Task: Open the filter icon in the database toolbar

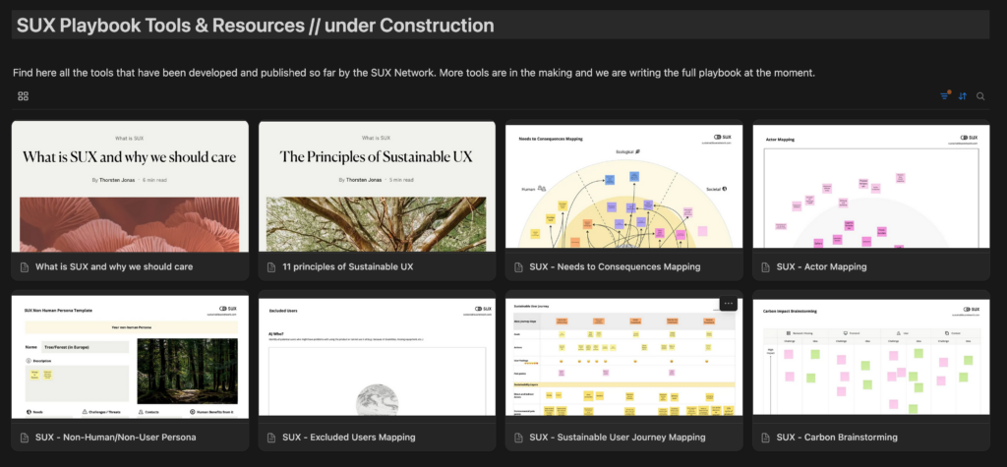Action: (944, 96)
